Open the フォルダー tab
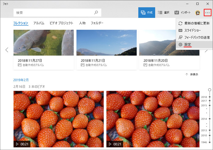The width and height of the screenshot is (213, 150). coord(97,23)
